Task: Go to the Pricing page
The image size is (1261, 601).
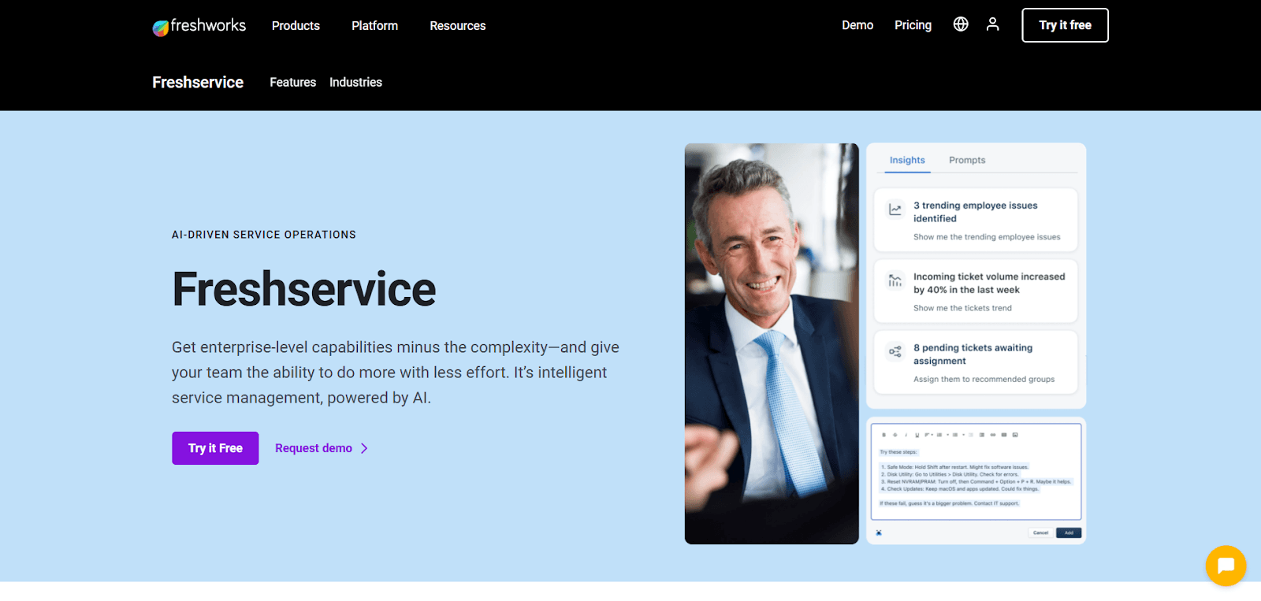Action: (x=913, y=25)
